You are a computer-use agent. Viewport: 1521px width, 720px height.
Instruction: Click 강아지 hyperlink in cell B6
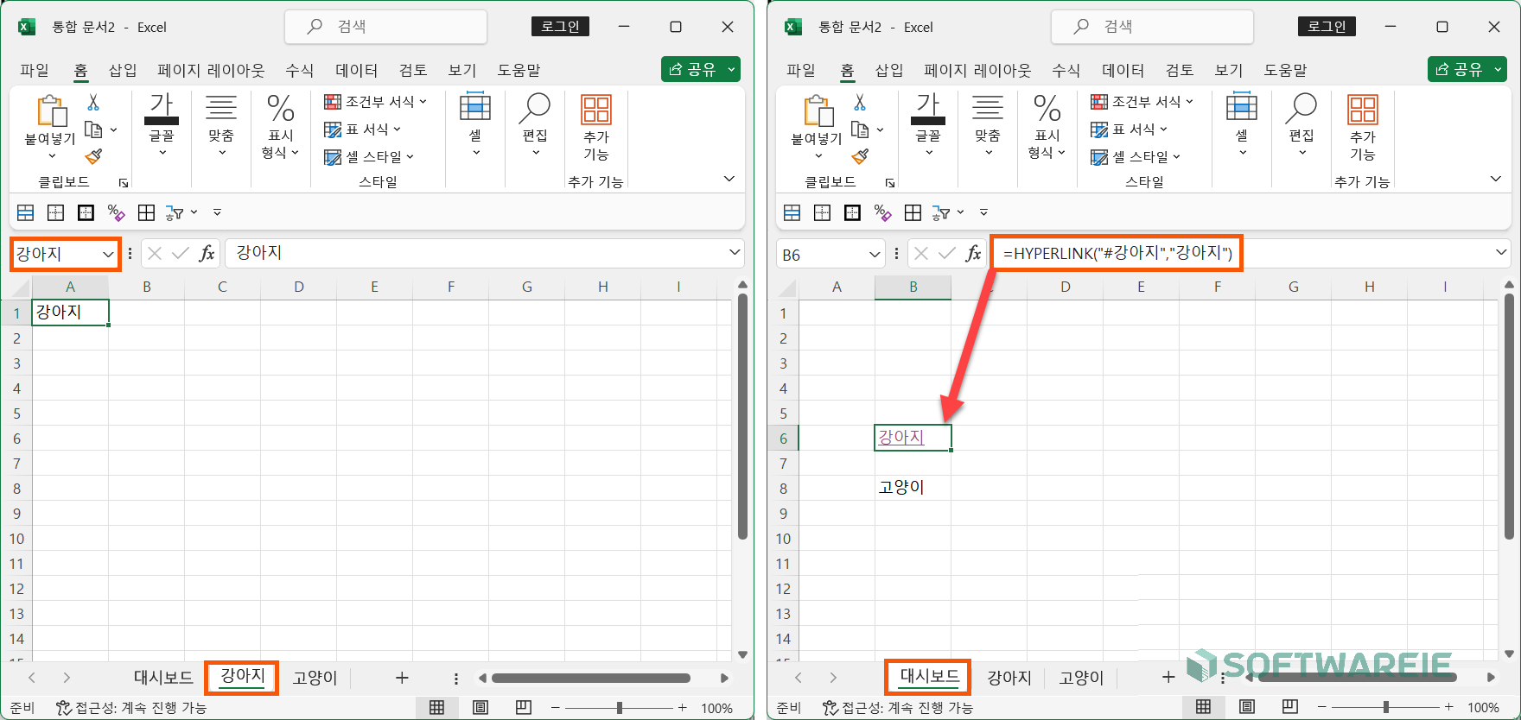tap(901, 437)
